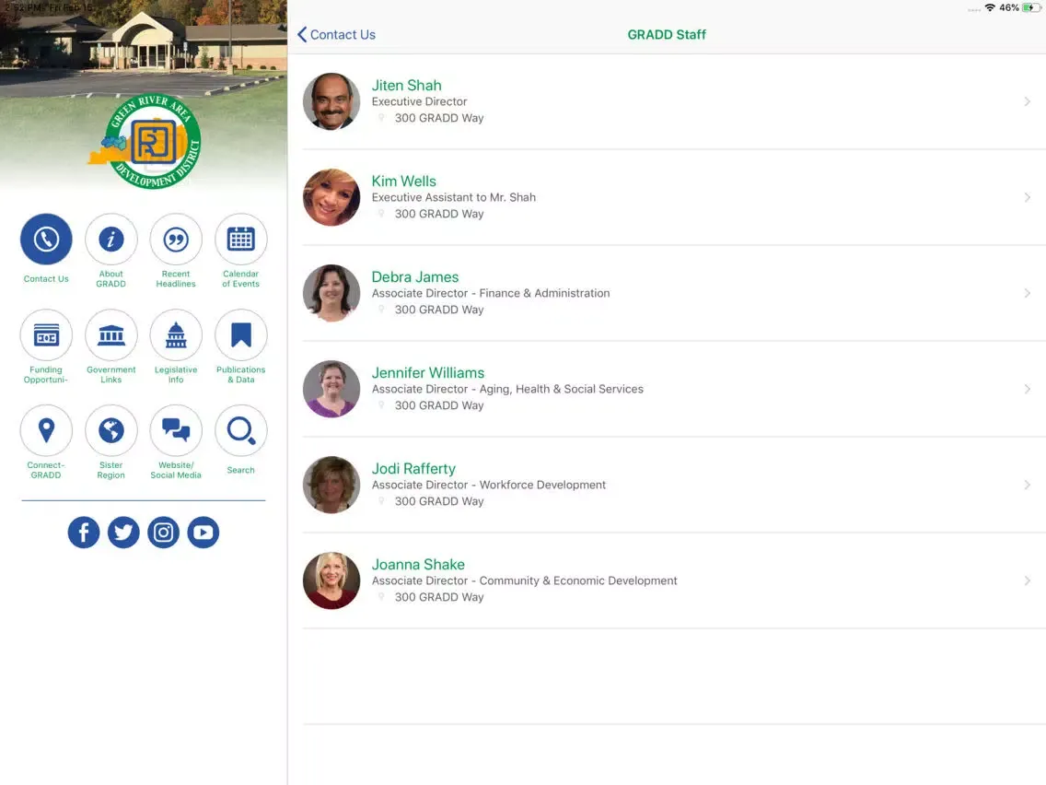
Task: Expand Debra James's row chevron
Action: point(1028,293)
